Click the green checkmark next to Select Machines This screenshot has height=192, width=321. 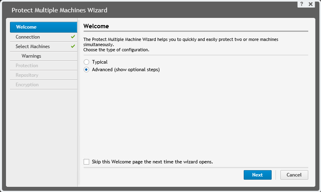coord(73,47)
